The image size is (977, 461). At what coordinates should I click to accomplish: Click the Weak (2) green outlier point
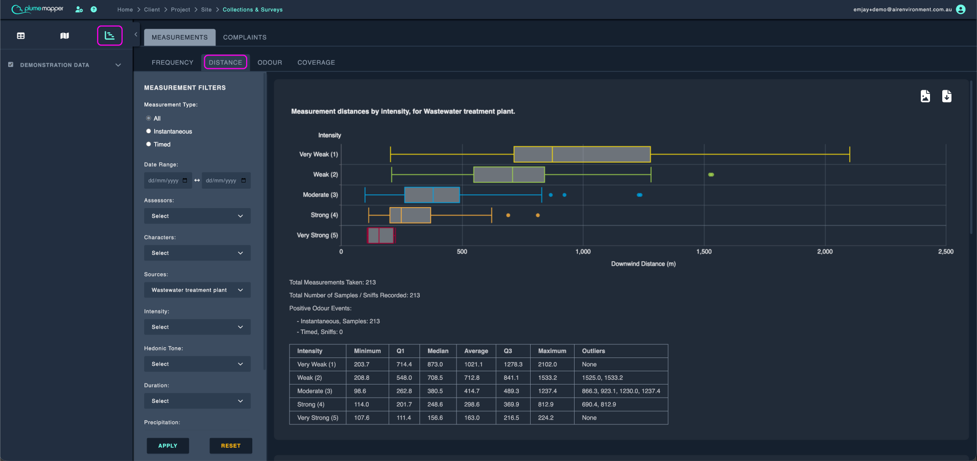(711, 174)
